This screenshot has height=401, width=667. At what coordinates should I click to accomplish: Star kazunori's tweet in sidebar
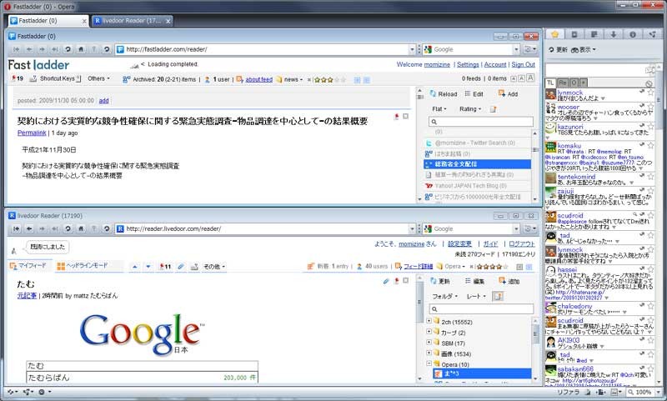click(650, 126)
